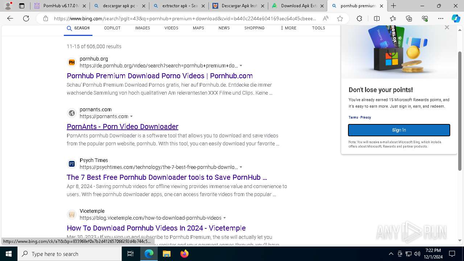This screenshot has height=261, width=464.
Task: Switch to the VIDEOS tab
Action: point(171,28)
